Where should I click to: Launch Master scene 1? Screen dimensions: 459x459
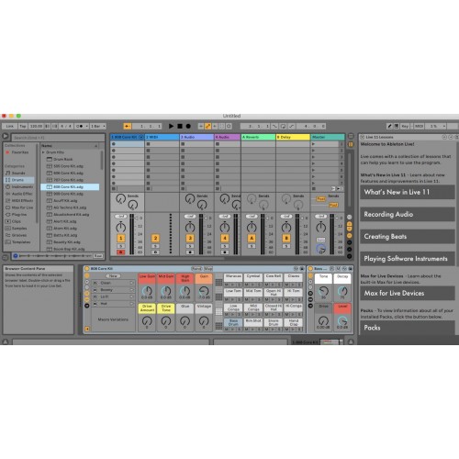click(x=313, y=144)
